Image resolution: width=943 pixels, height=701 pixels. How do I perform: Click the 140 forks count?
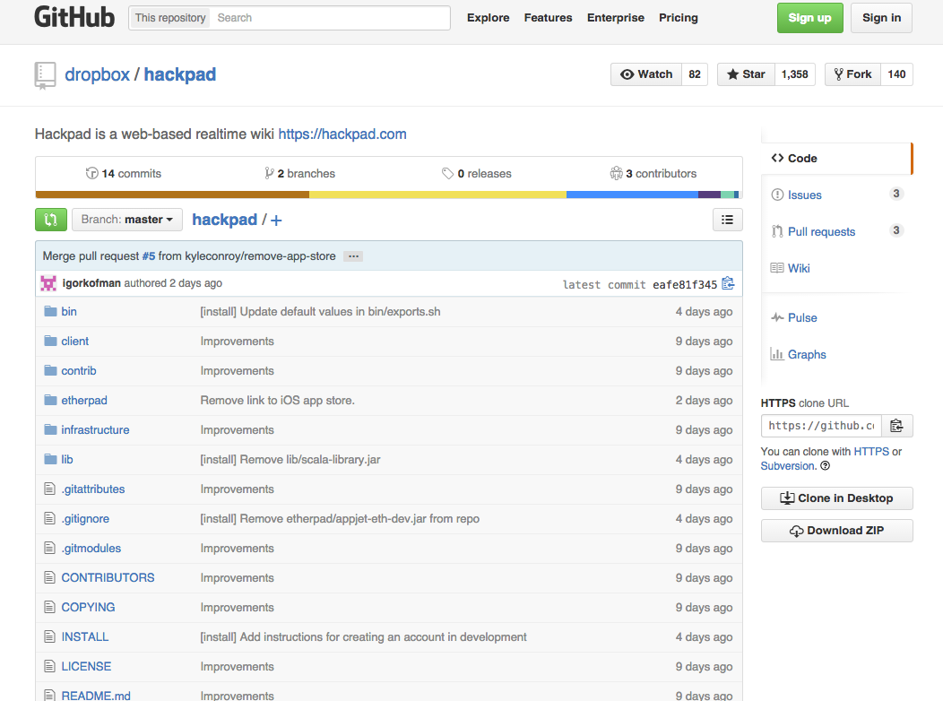pos(896,74)
